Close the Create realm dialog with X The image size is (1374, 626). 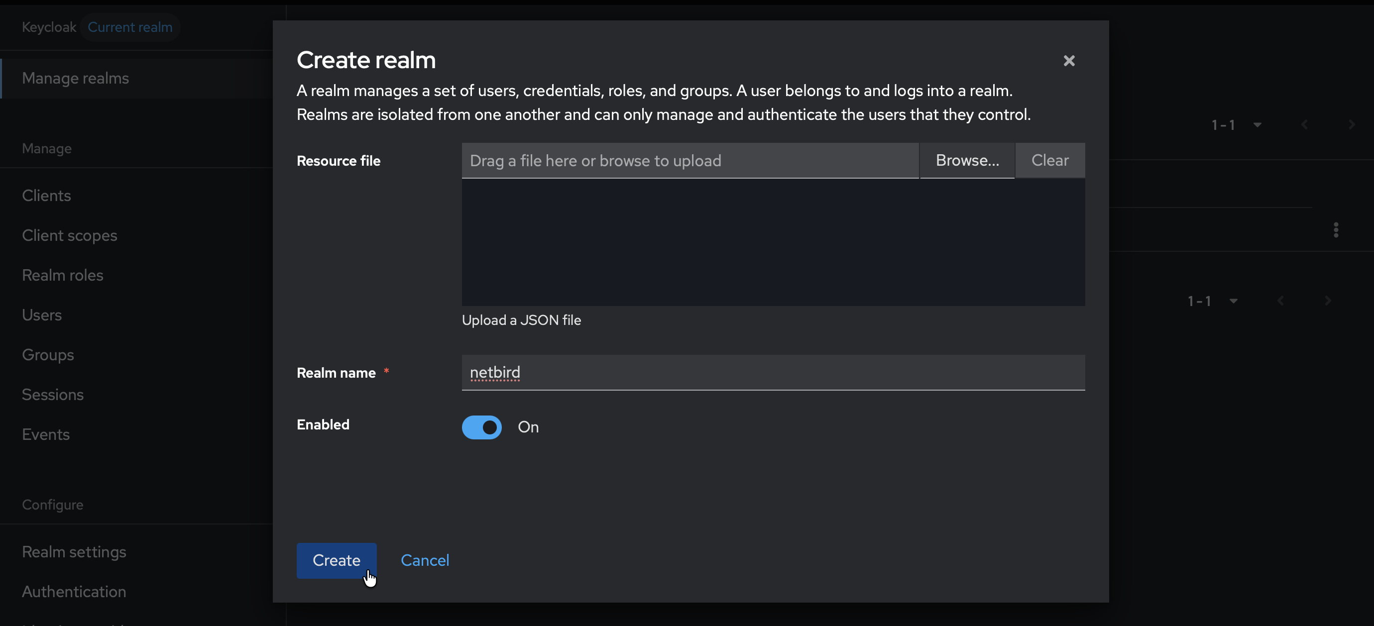(1068, 61)
